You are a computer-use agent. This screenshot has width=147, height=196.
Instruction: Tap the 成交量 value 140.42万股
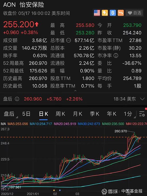coord(34,48)
